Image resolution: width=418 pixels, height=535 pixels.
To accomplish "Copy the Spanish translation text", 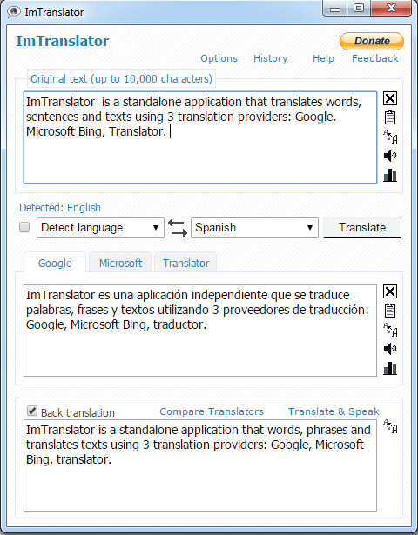I will [x=390, y=311].
